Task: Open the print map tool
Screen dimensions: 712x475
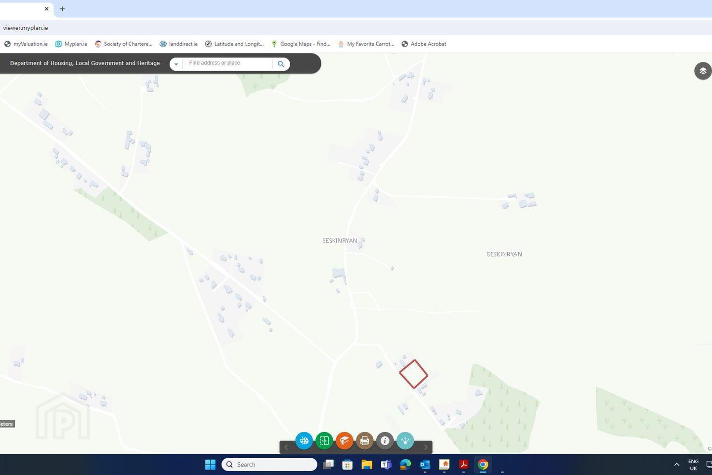Action: 365,440
